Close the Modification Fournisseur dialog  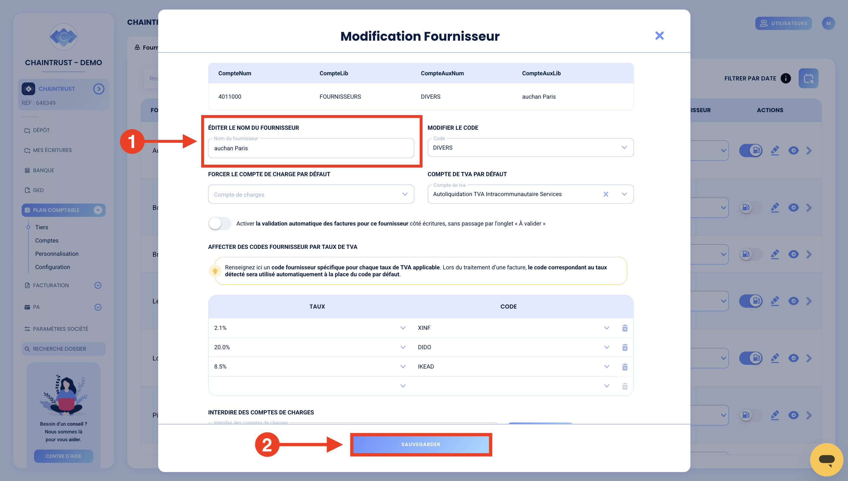click(x=659, y=36)
